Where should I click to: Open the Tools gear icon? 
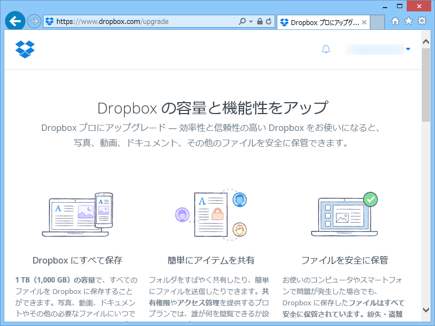(421, 21)
